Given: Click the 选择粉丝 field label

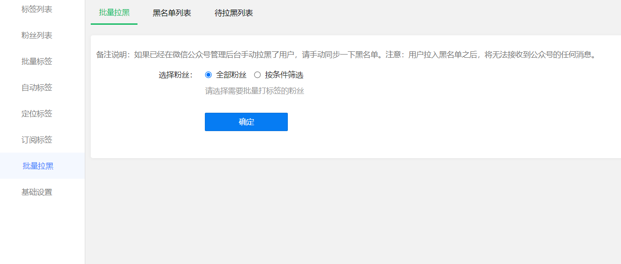Looking at the screenshot, I should (x=176, y=75).
